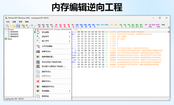Select class N00000068 in Classes tree

coord(14,34)
